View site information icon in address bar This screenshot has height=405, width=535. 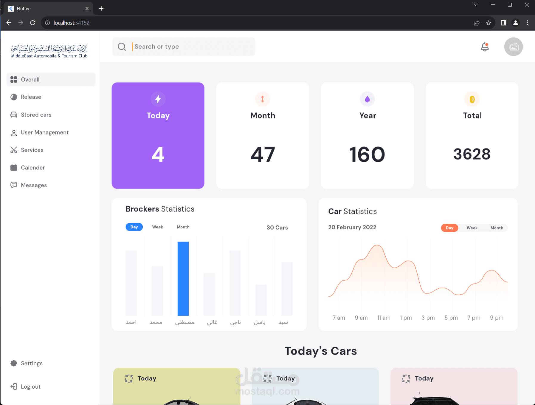47,23
